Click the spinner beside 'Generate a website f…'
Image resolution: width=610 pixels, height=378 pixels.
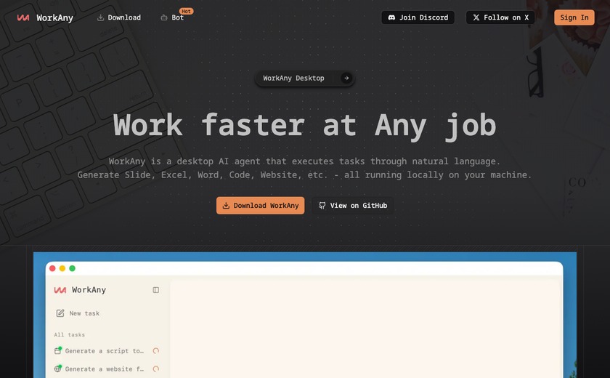[x=156, y=369]
